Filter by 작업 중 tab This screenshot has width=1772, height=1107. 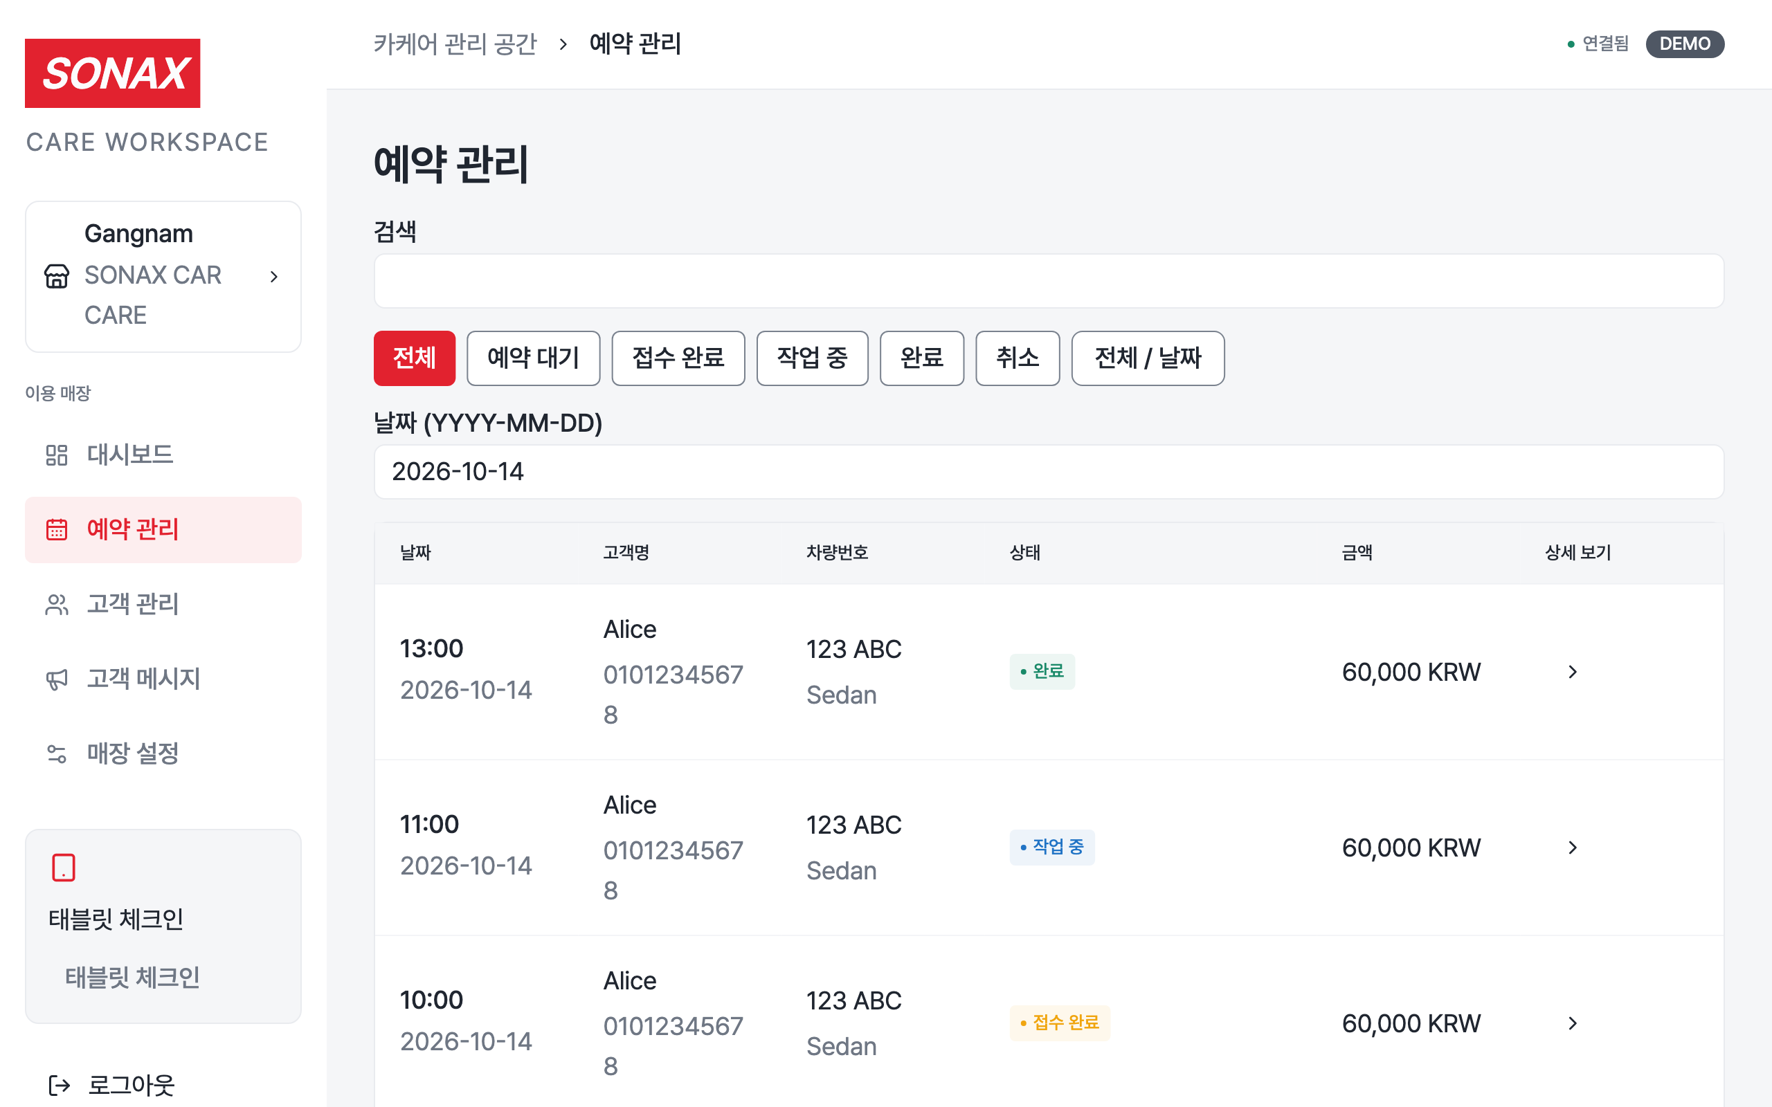pyautogui.click(x=812, y=358)
